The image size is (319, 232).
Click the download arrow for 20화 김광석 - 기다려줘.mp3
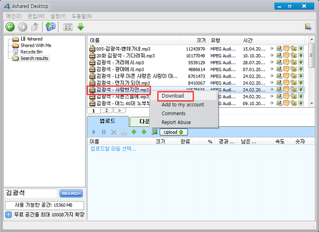[x=301, y=55]
